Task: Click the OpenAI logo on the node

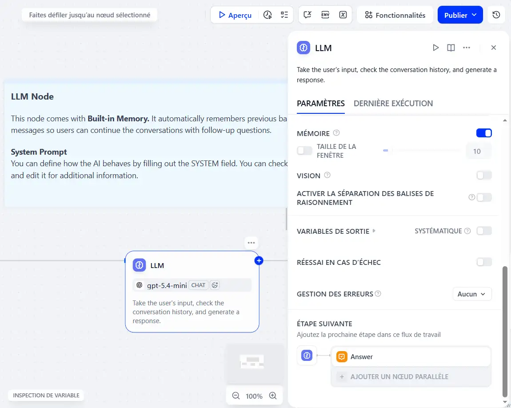Action: [x=140, y=285]
